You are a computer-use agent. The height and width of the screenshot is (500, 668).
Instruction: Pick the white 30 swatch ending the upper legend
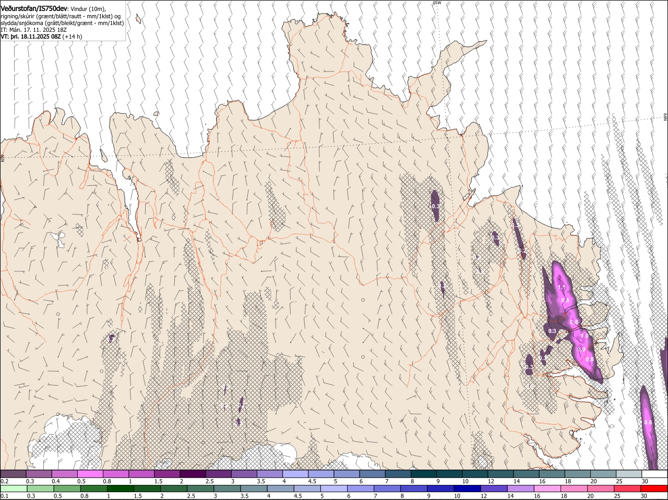click(654, 474)
